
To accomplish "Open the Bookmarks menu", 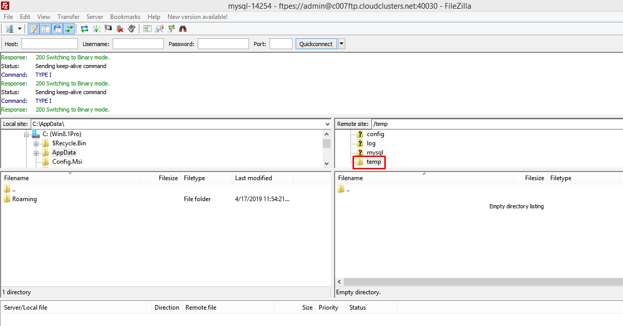I will (125, 17).
